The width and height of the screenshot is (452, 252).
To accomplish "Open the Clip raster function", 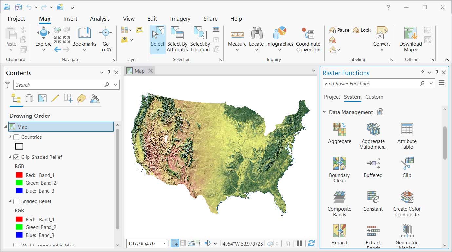I will pyautogui.click(x=407, y=167).
